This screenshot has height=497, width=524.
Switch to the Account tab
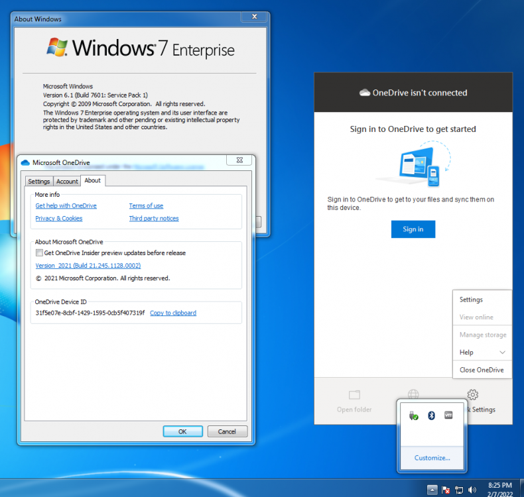click(x=67, y=182)
